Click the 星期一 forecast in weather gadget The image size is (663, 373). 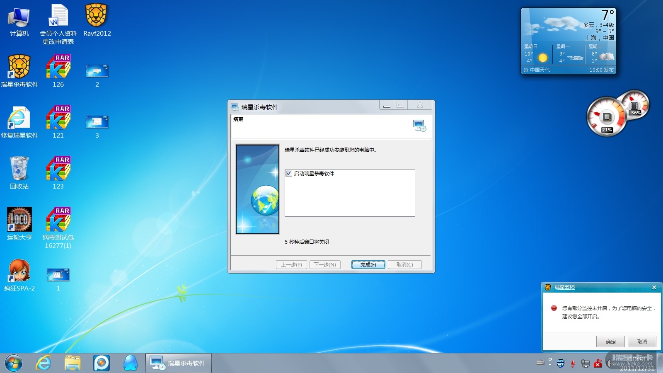[x=569, y=54]
